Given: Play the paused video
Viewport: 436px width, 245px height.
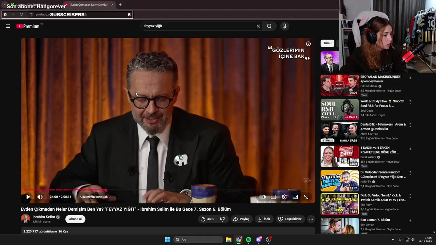Looking at the screenshot, I should tap(28, 197).
